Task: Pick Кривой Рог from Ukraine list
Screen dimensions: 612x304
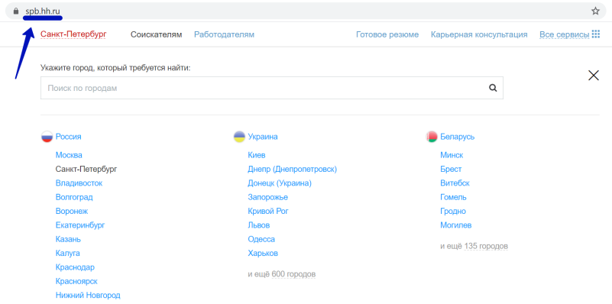Action: (268, 211)
